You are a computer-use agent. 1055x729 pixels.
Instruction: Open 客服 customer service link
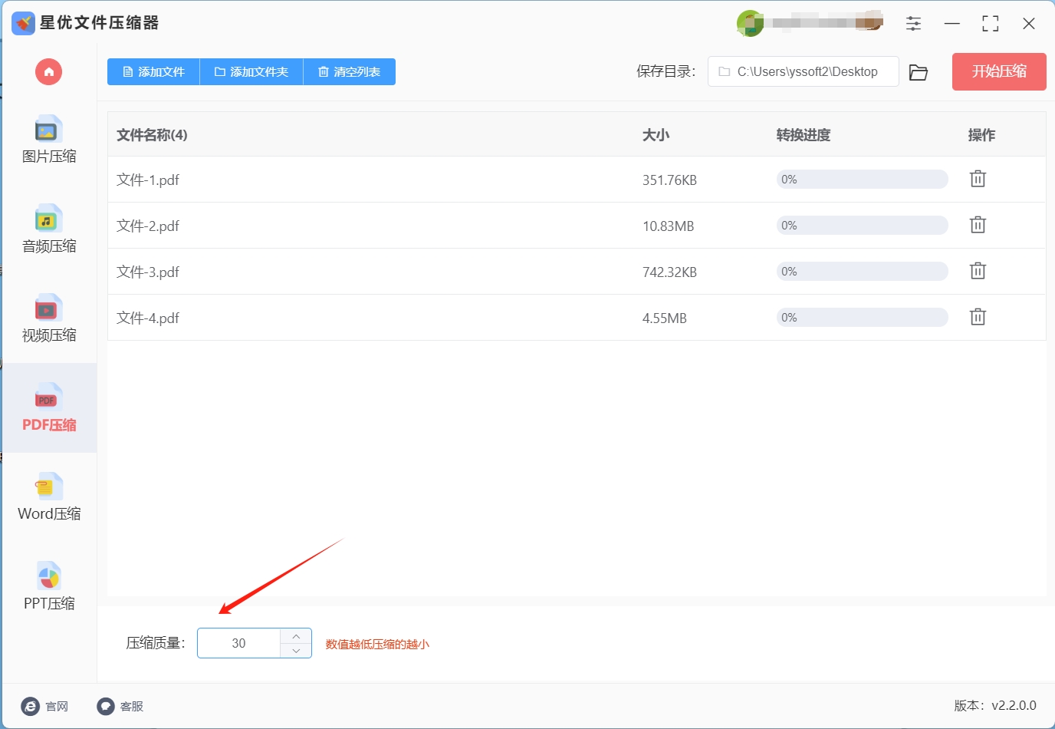pos(120,706)
